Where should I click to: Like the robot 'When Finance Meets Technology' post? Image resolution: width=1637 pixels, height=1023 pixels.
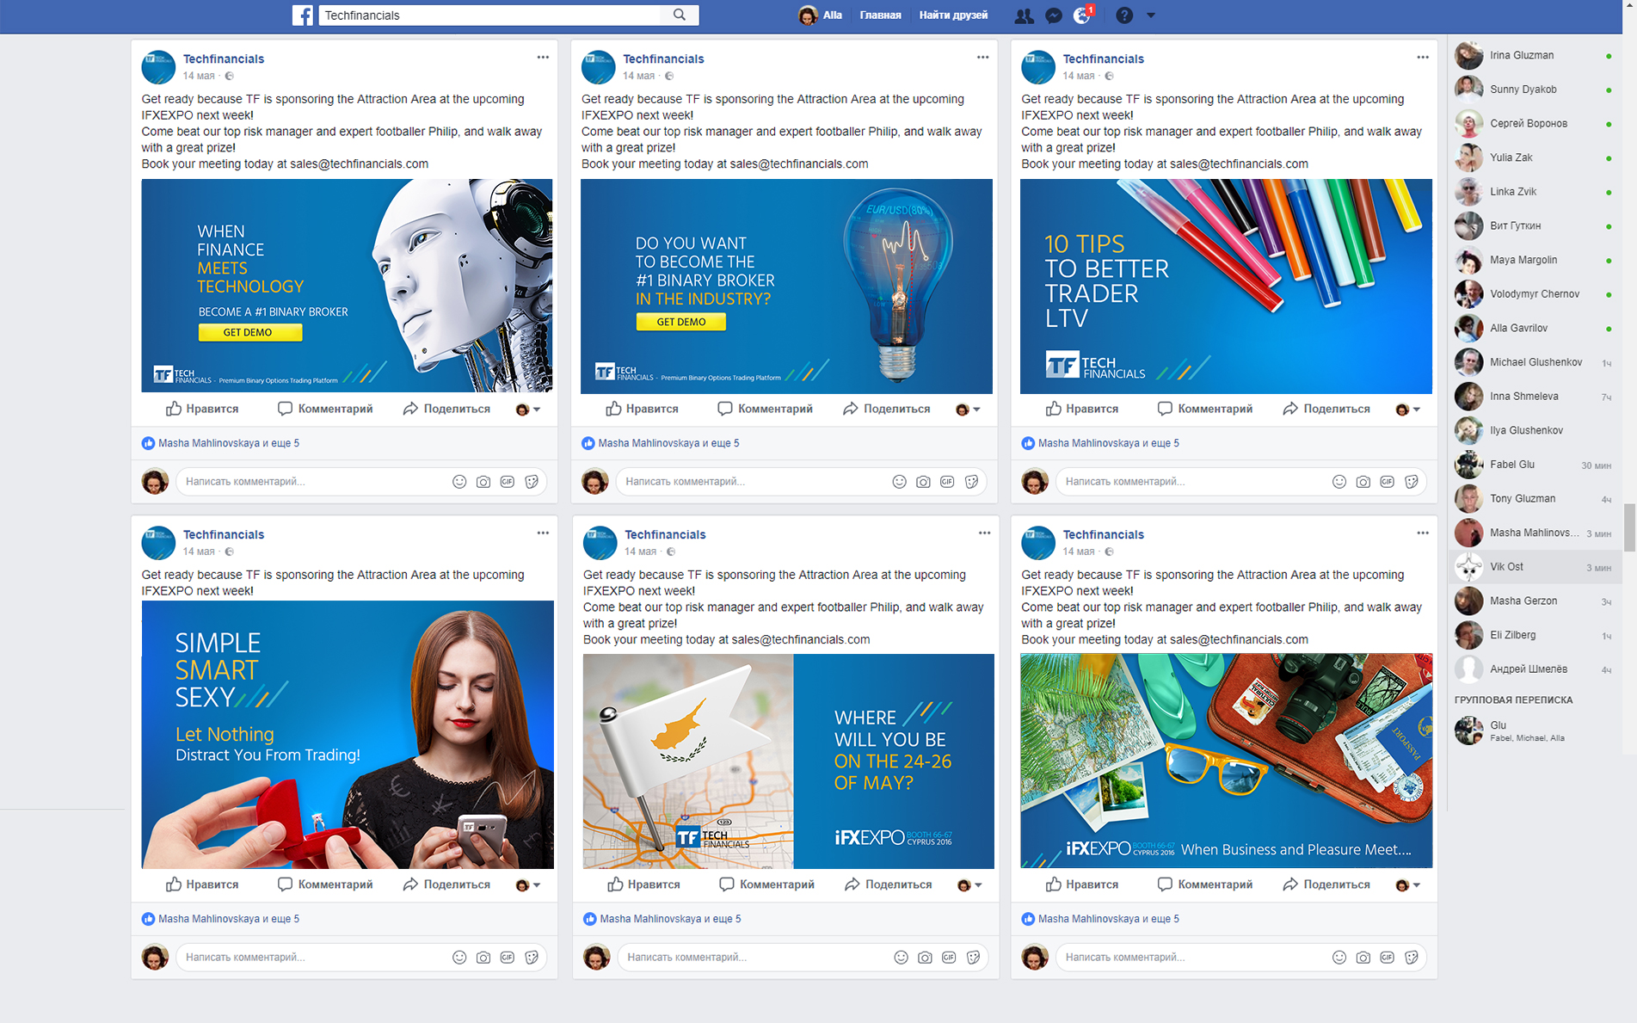click(202, 409)
